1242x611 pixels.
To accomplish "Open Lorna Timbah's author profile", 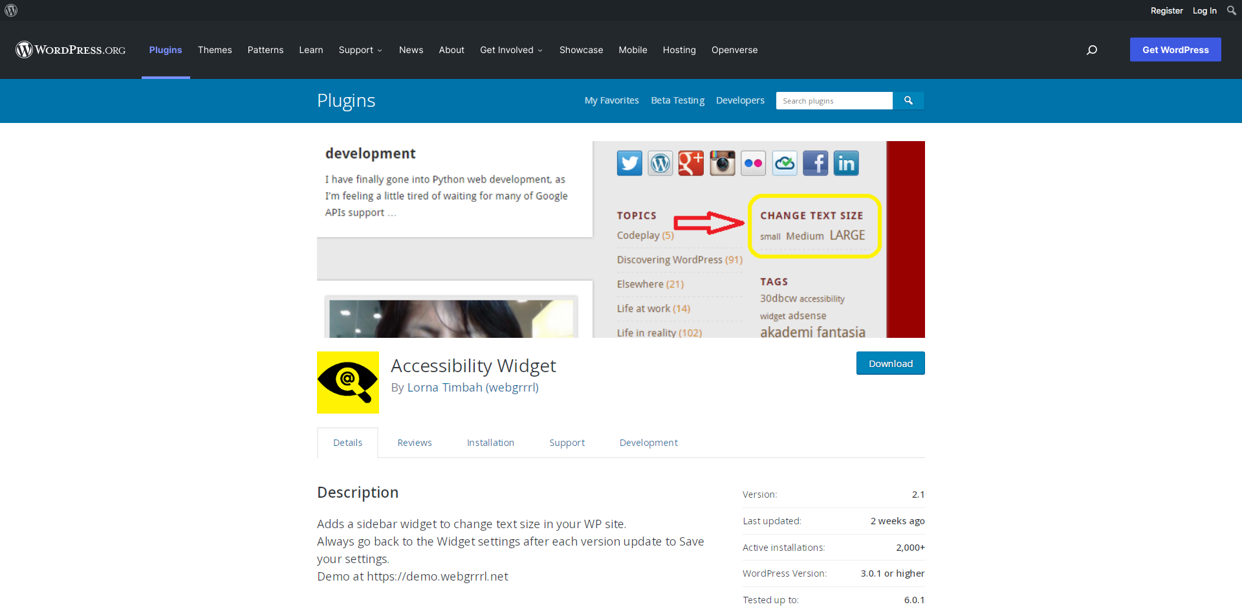I will click(472, 387).
